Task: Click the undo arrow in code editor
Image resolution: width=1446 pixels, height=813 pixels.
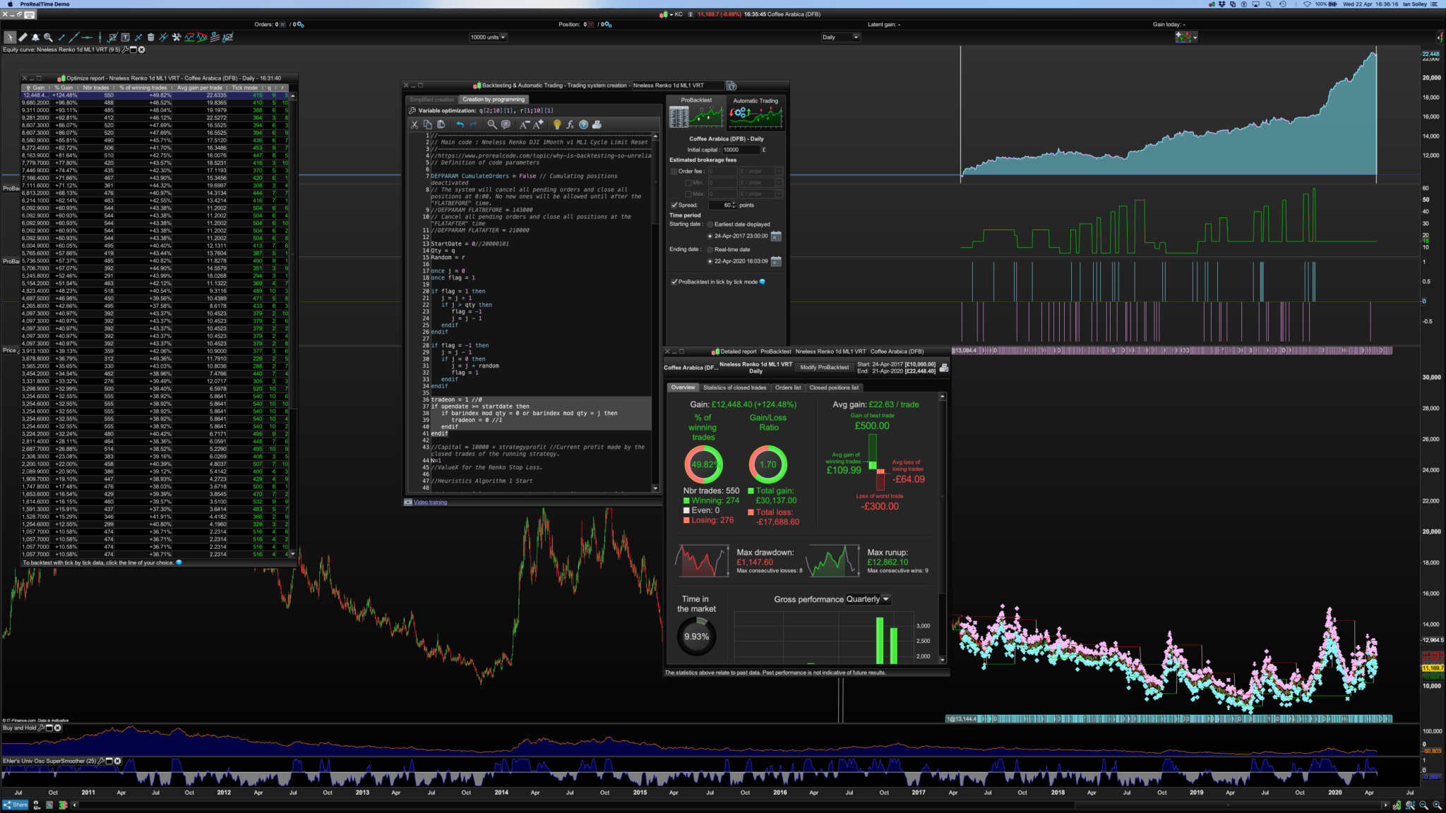Action: tap(460, 124)
